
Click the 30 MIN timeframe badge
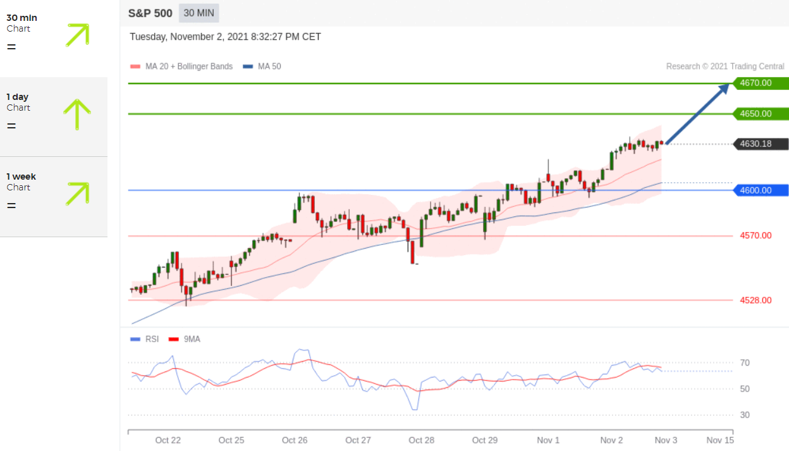pos(199,13)
